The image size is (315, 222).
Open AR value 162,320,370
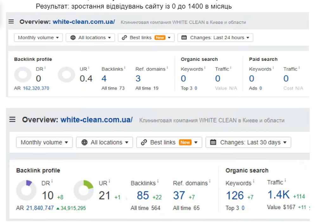36,88
